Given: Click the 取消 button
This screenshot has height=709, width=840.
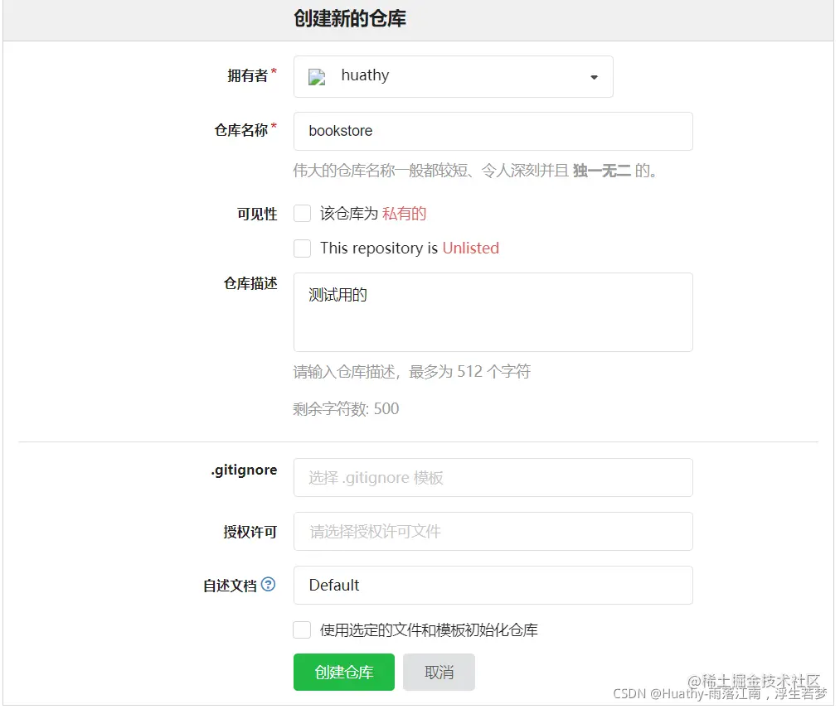Looking at the screenshot, I should (439, 673).
